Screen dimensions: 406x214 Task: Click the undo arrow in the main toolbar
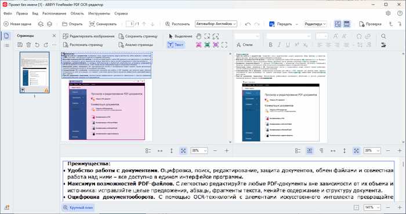tap(248, 24)
